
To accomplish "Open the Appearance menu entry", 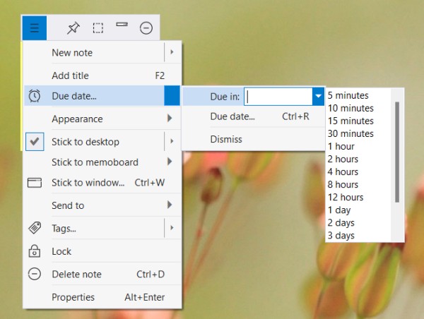I will [102, 119].
